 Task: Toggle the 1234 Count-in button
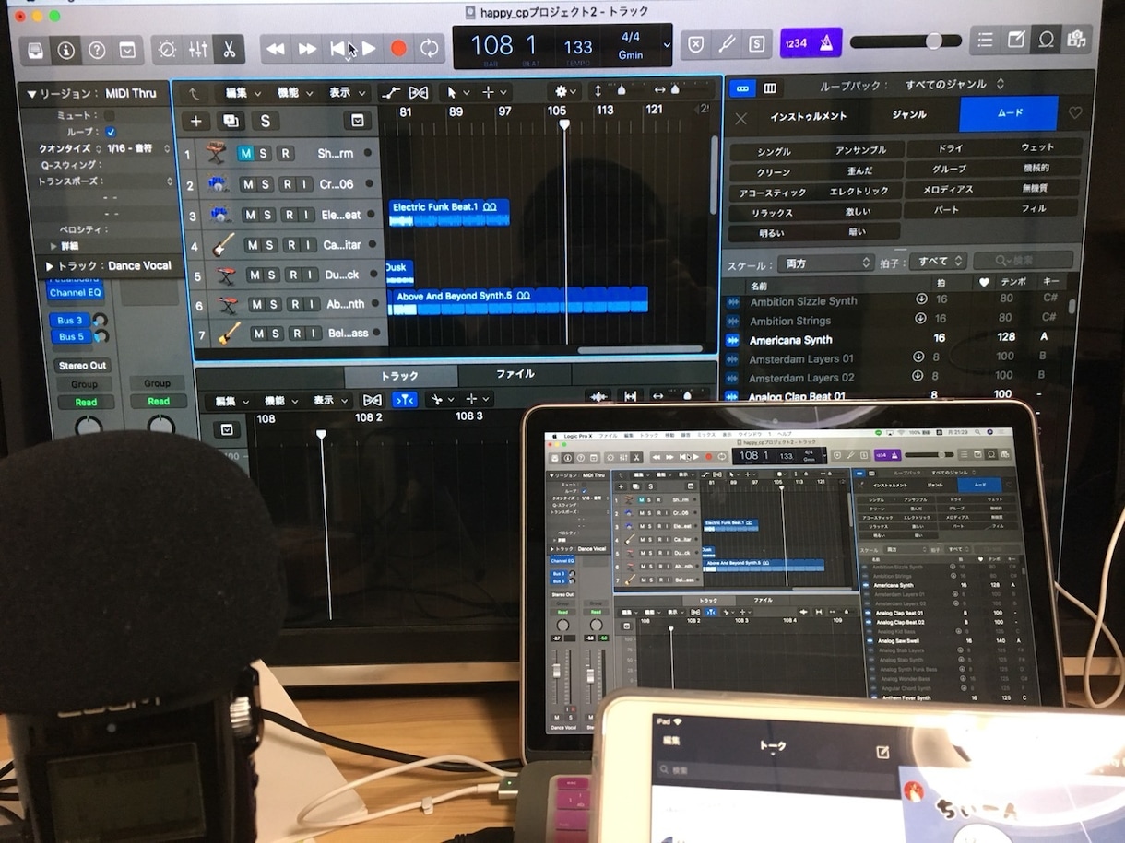[x=795, y=43]
